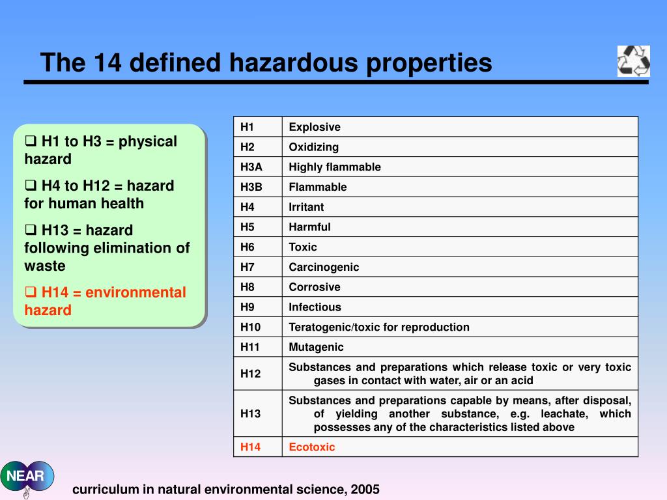Select the 'Corrosive' cell

[x=460, y=286]
